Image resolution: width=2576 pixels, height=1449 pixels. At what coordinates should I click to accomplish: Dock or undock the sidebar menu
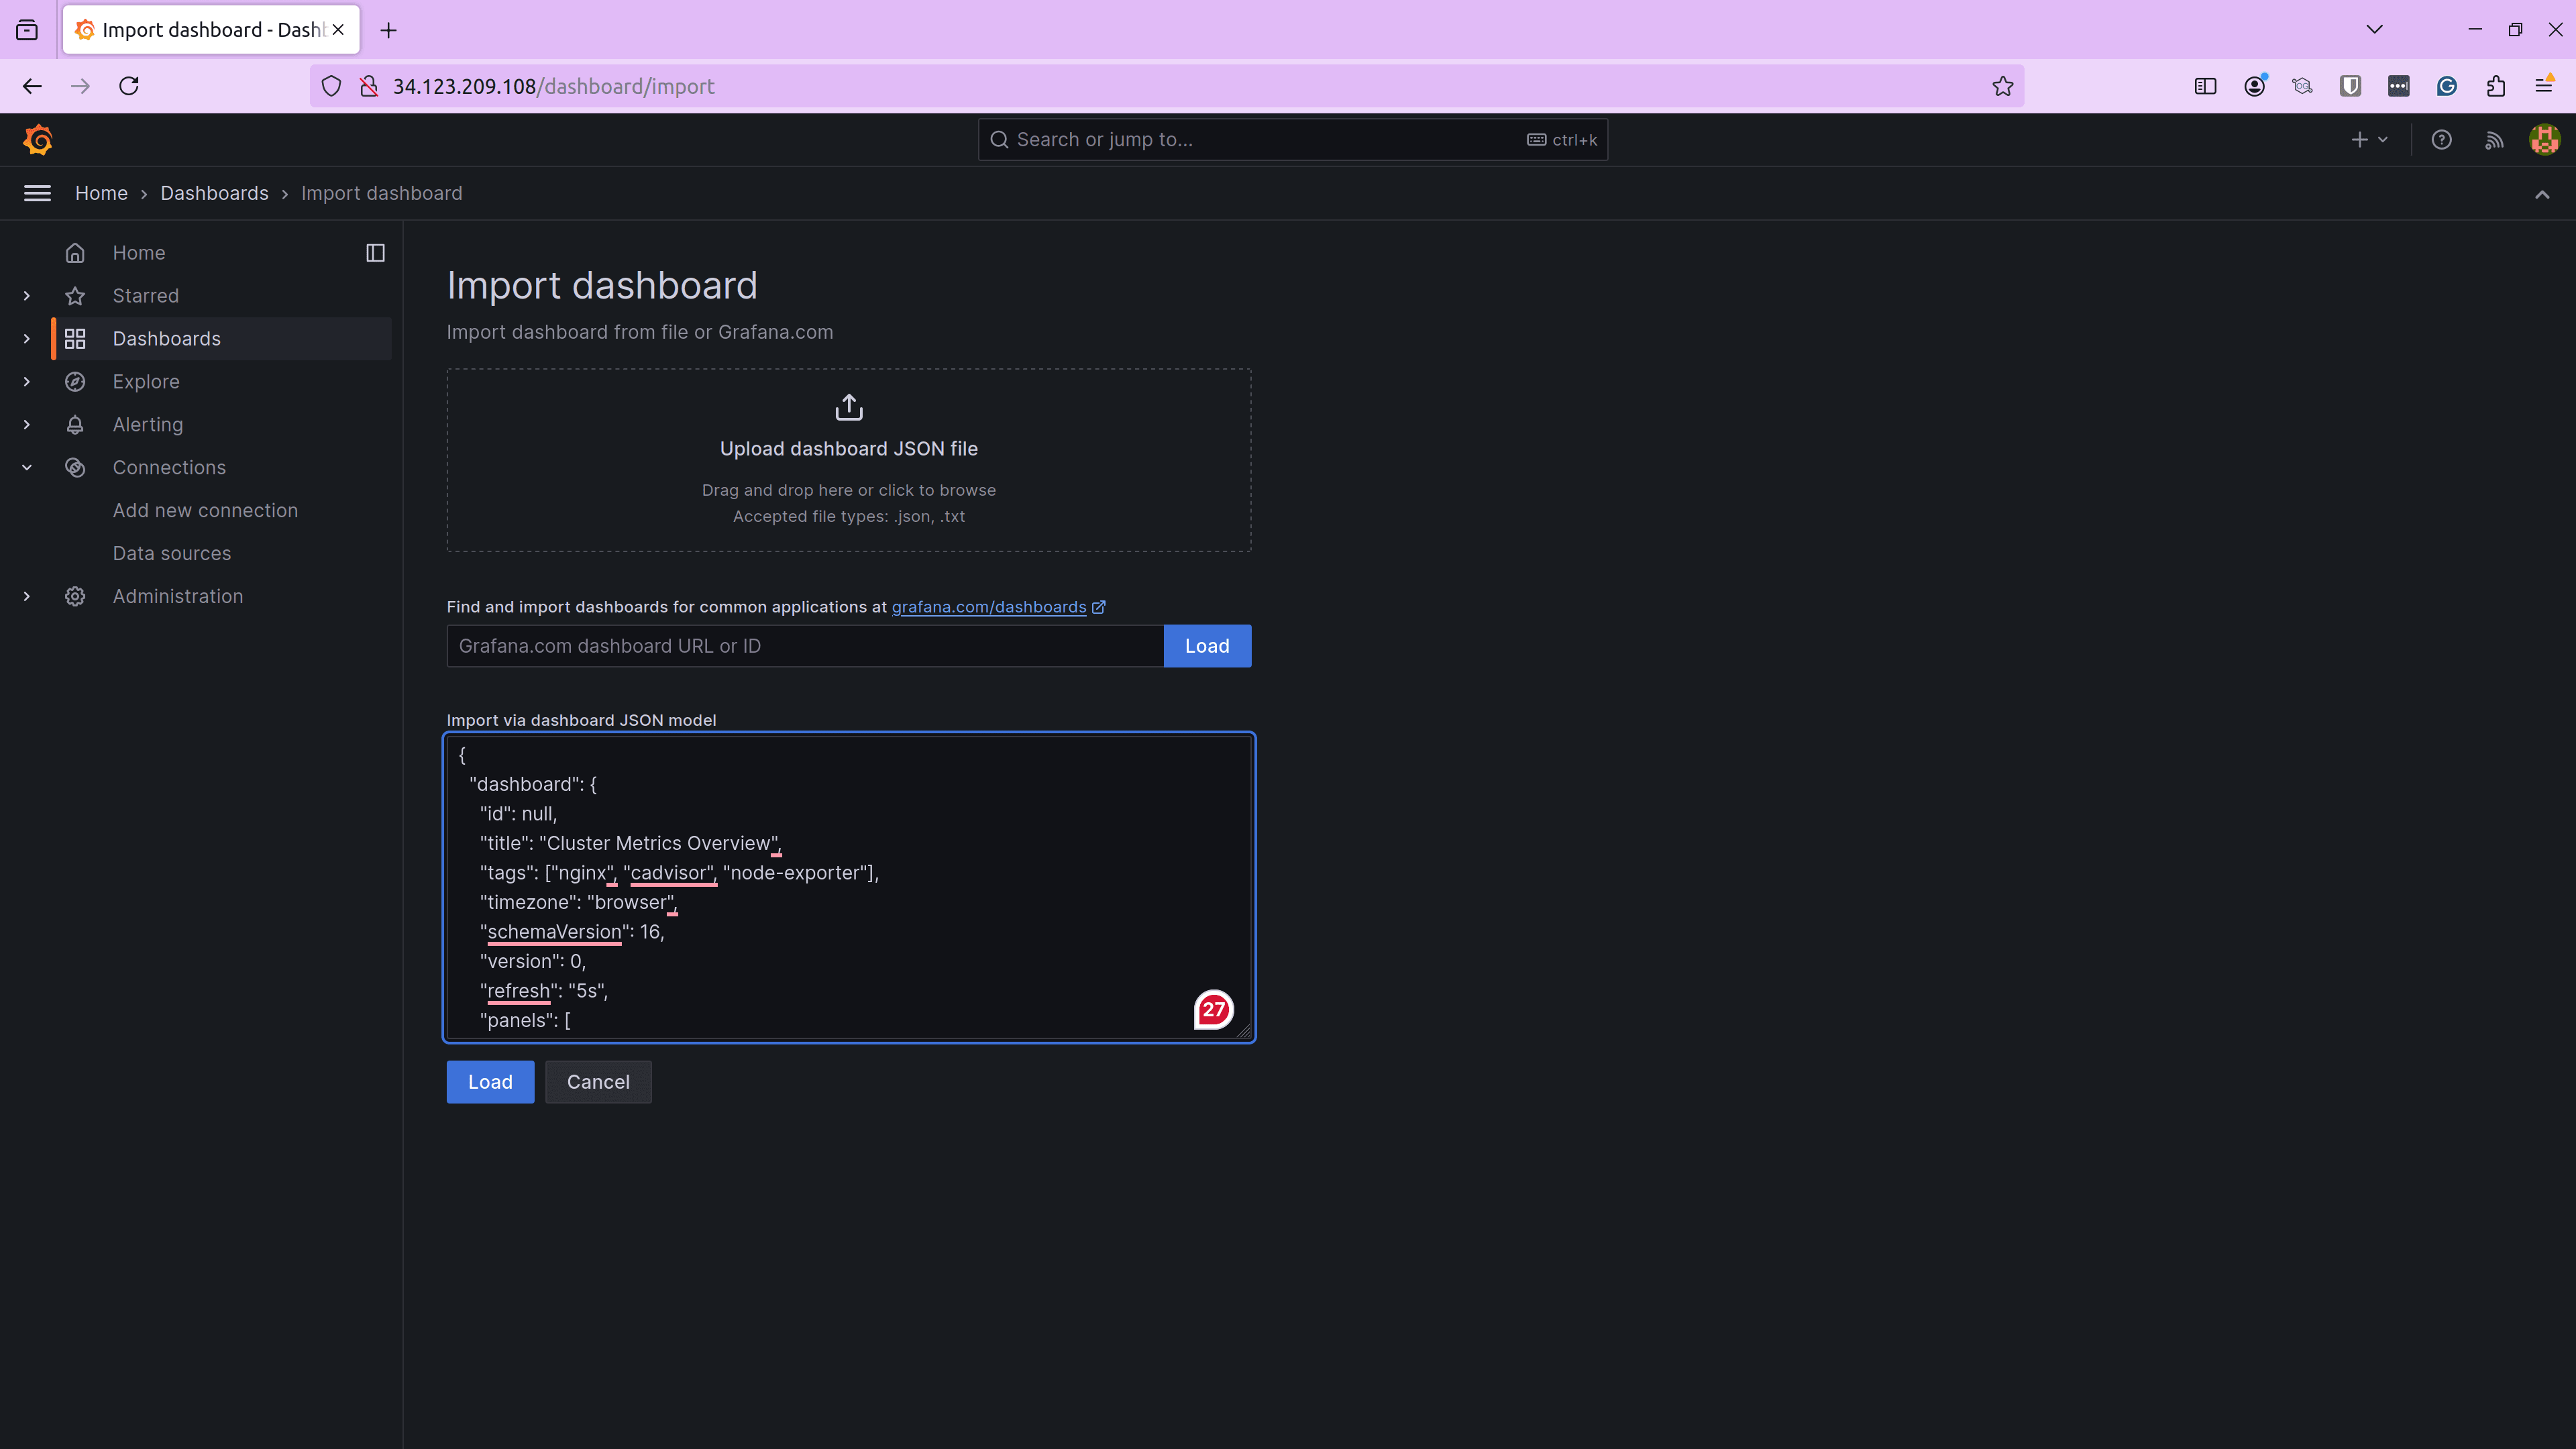click(x=375, y=253)
